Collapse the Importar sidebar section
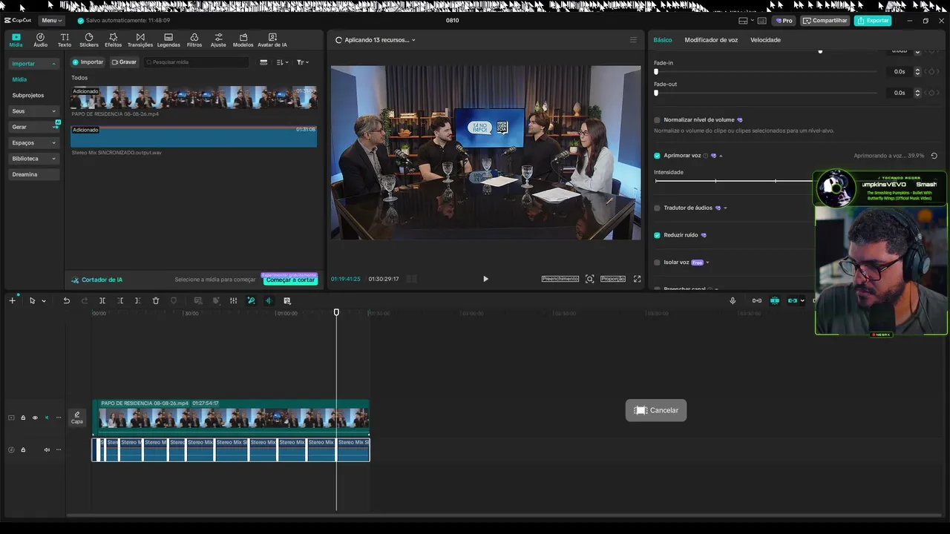 click(x=34, y=64)
